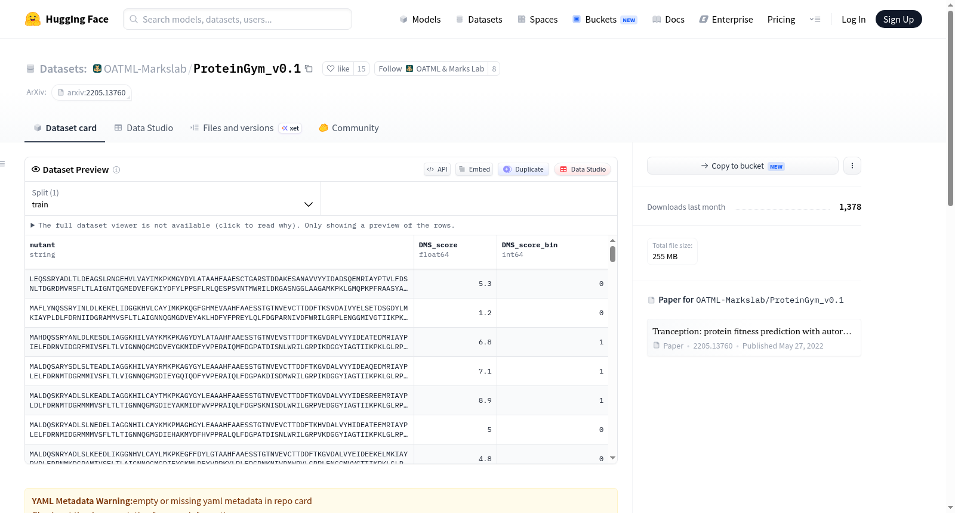955x513 pixels.
Task: Open Spaces from top navigation
Action: [537, 19]
